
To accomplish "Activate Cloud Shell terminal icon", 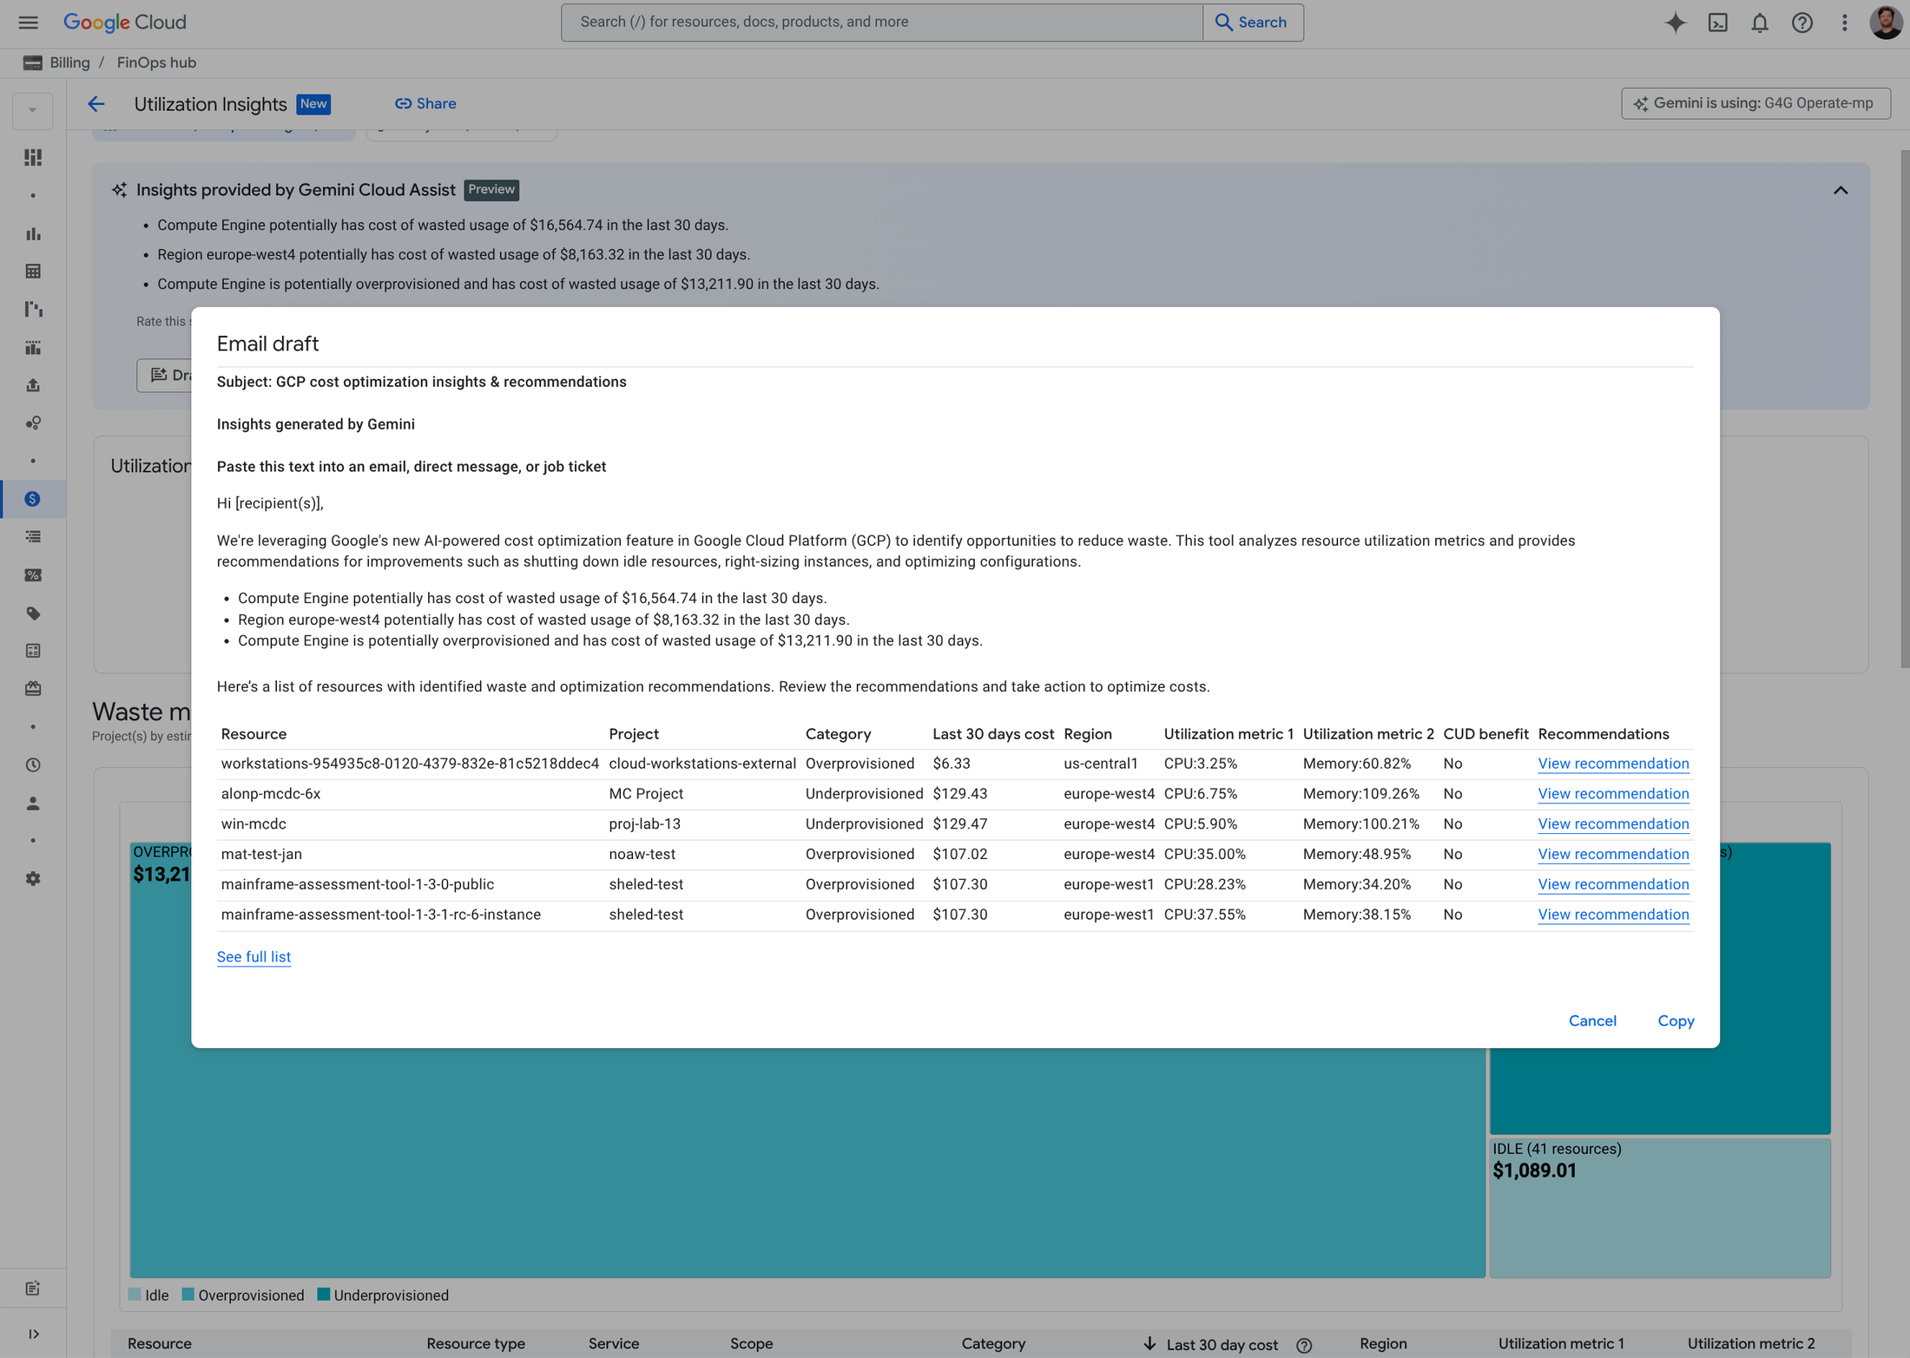I will coord(1718,23).
